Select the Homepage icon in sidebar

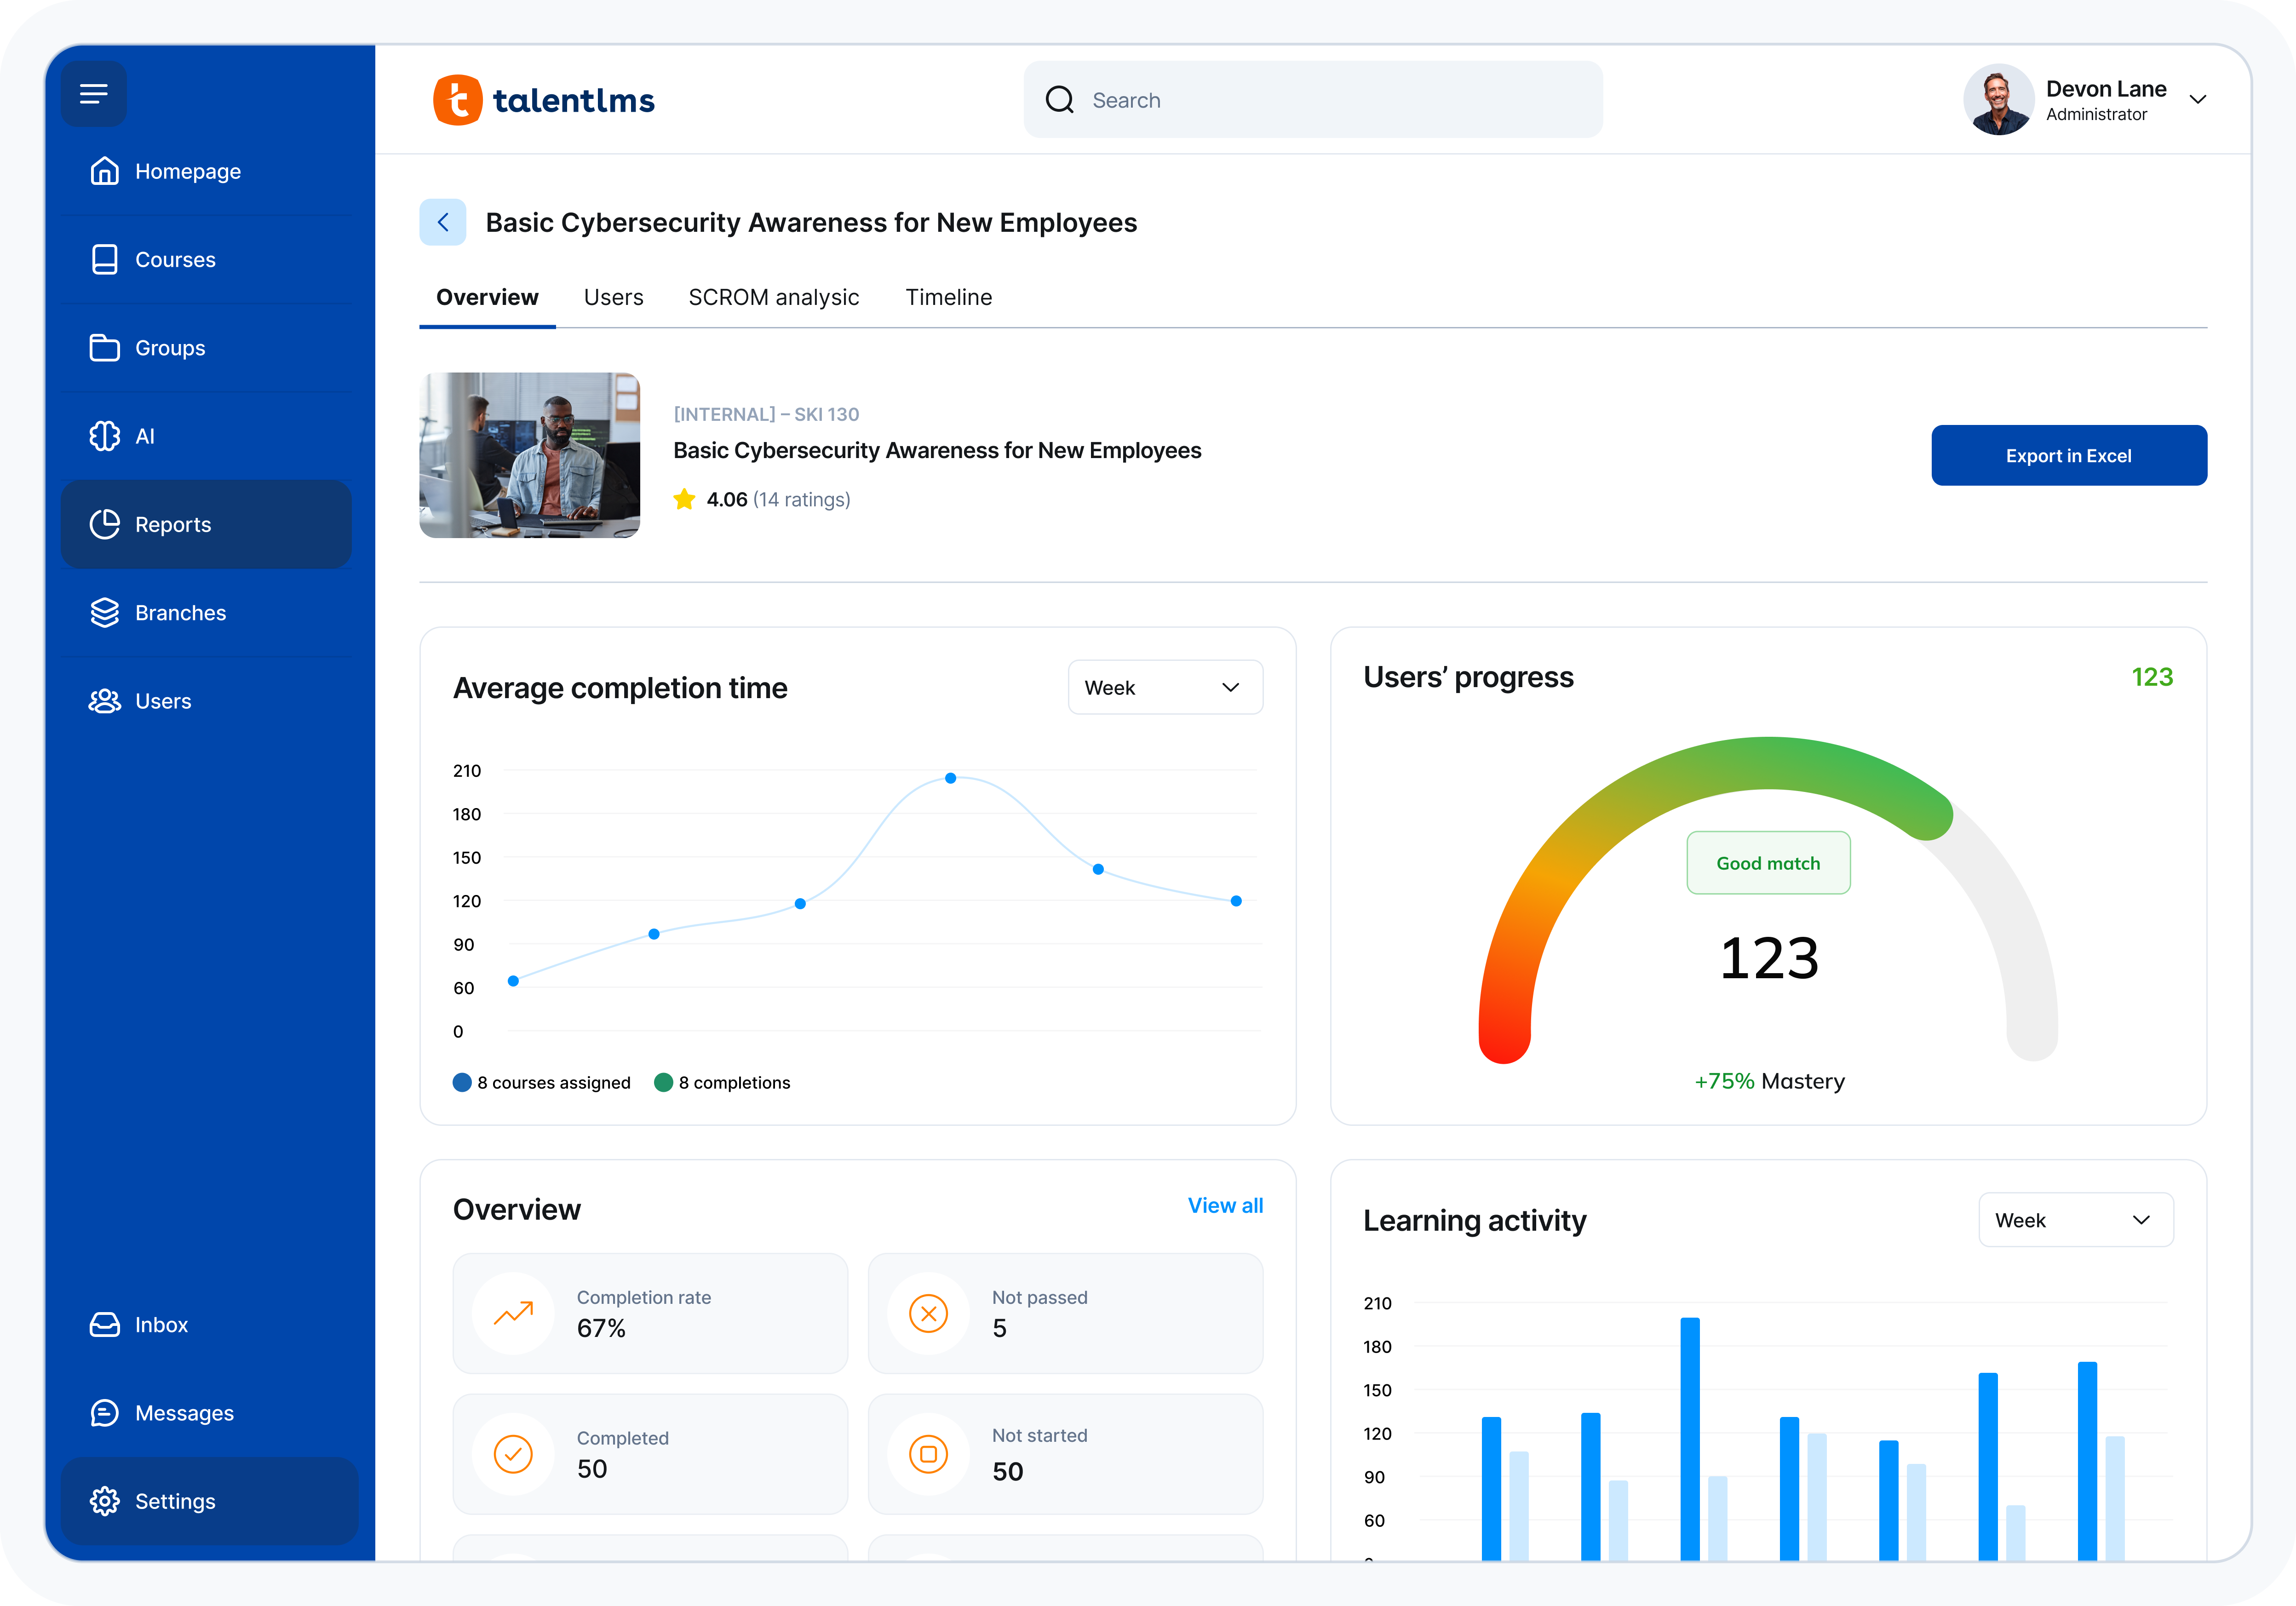105,171
